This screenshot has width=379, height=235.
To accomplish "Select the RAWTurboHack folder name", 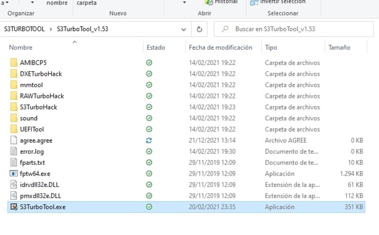I will (42, 96).
